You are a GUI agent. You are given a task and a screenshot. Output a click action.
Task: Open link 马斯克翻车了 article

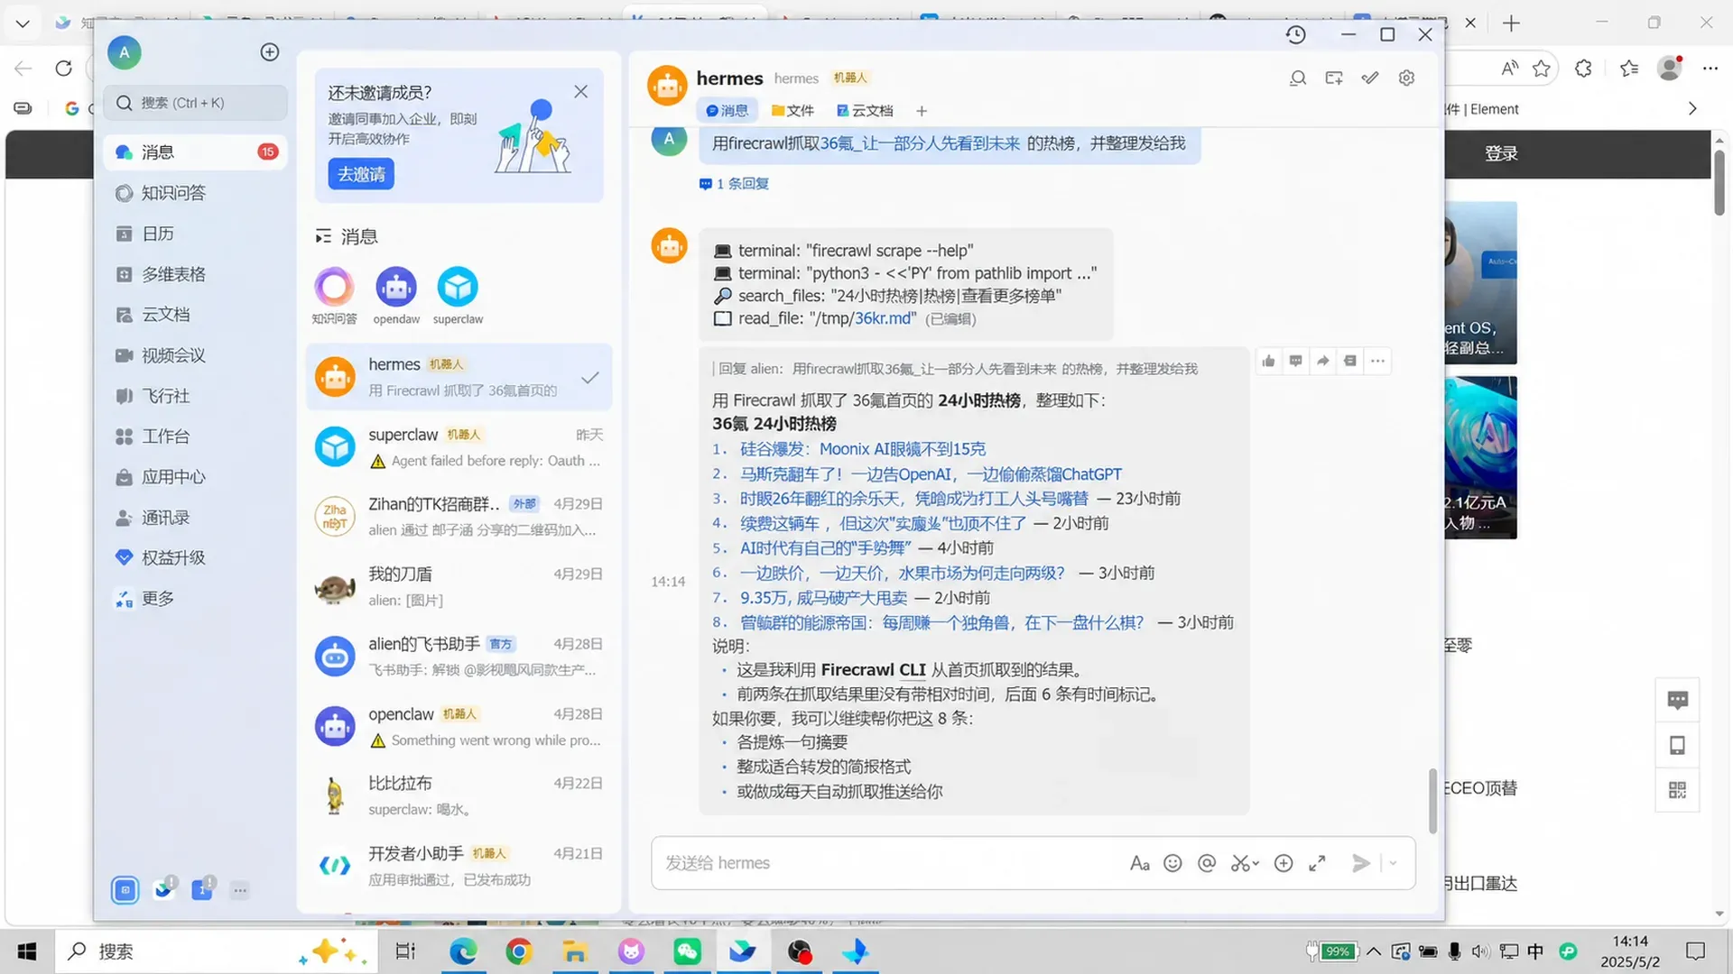931,474
